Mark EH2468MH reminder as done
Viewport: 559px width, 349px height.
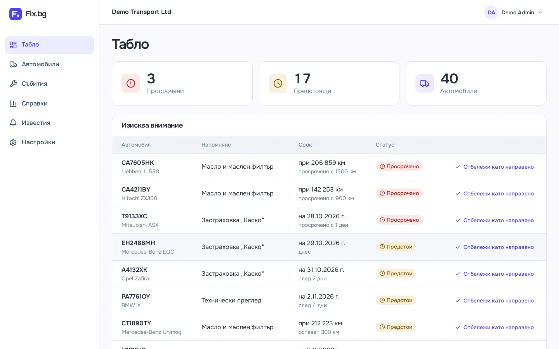point(495,247)
